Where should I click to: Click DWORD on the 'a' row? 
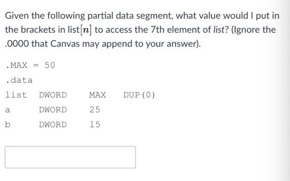(53, 110)
